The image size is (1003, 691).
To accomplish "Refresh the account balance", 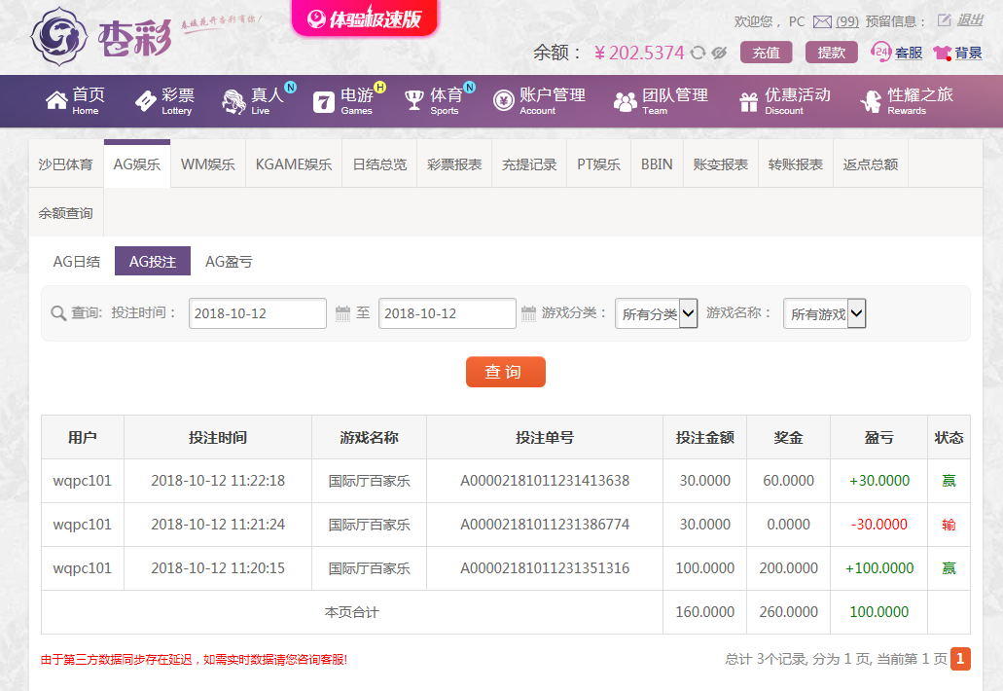I will 698,53.
